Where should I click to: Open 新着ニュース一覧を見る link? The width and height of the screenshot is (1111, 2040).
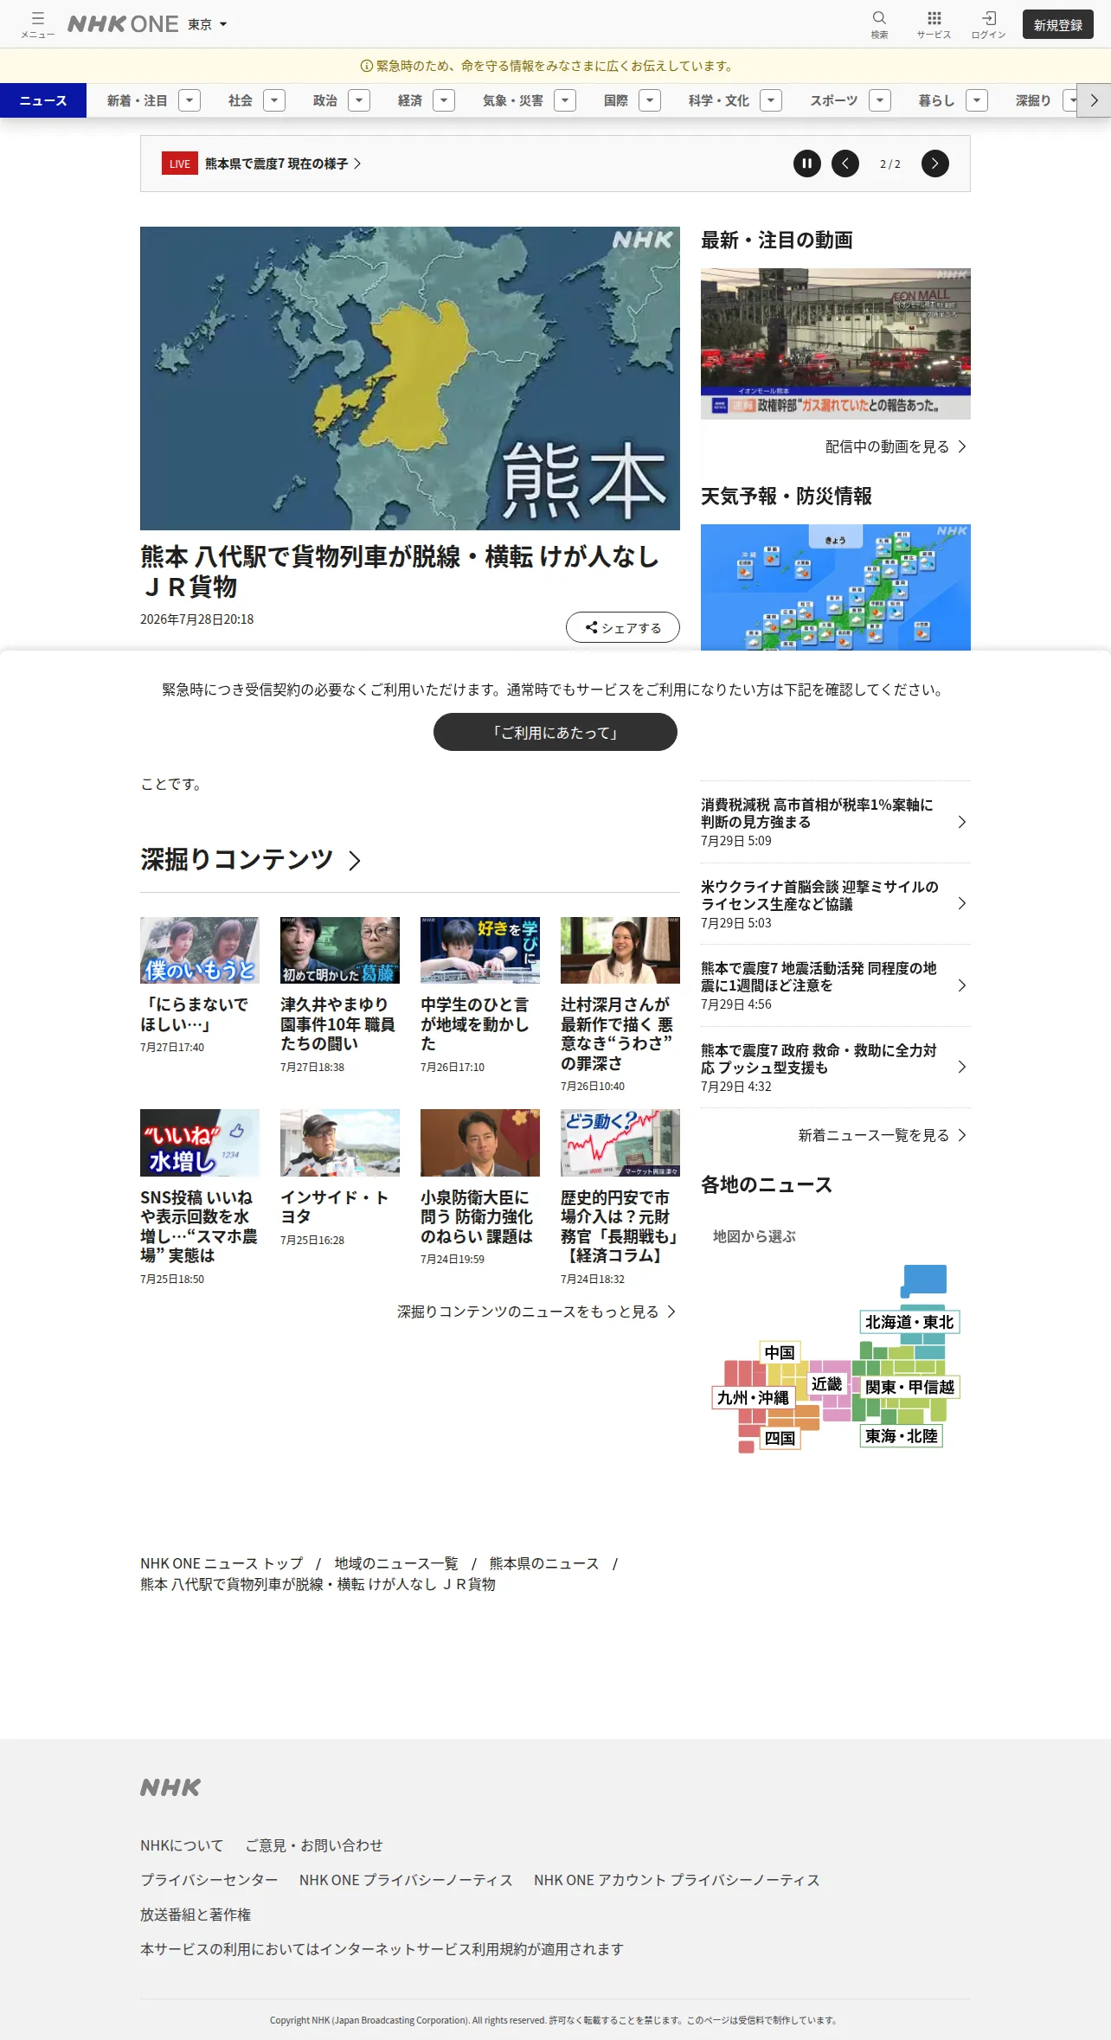(883, 1135)
